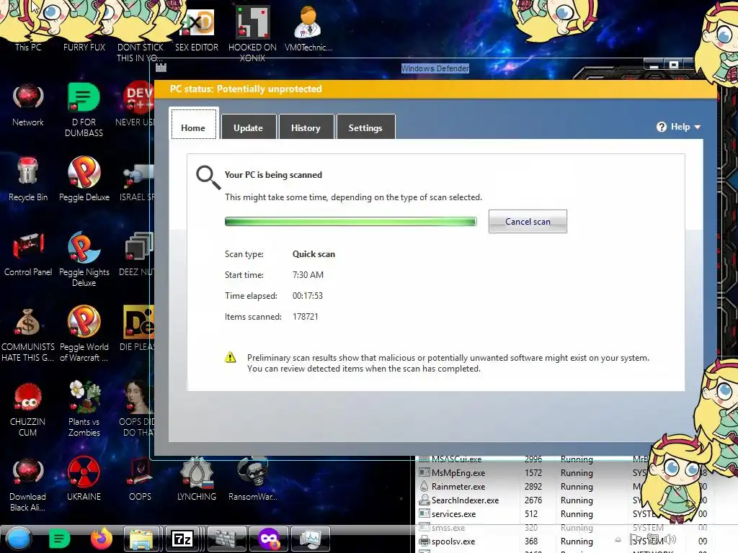Open the Task Manager monitor taskbar icon
This screenshot has width=738, height=553.
pyautogui.click(x=310, y=539)
